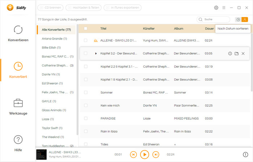Skip to previous track
The width and height of the screenshot is (253, 162).
(x=133, y=154)
